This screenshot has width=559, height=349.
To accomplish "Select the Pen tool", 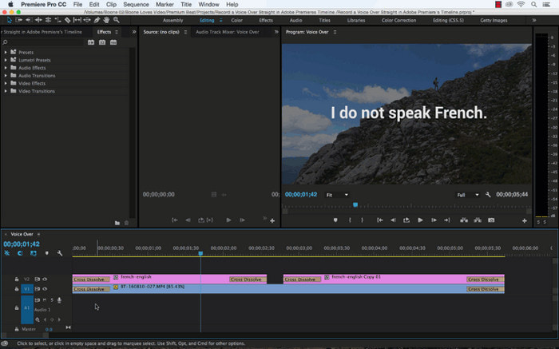I will (98, 20).
